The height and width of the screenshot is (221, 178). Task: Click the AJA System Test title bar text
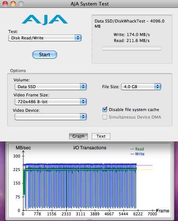(x=90, y=4)
